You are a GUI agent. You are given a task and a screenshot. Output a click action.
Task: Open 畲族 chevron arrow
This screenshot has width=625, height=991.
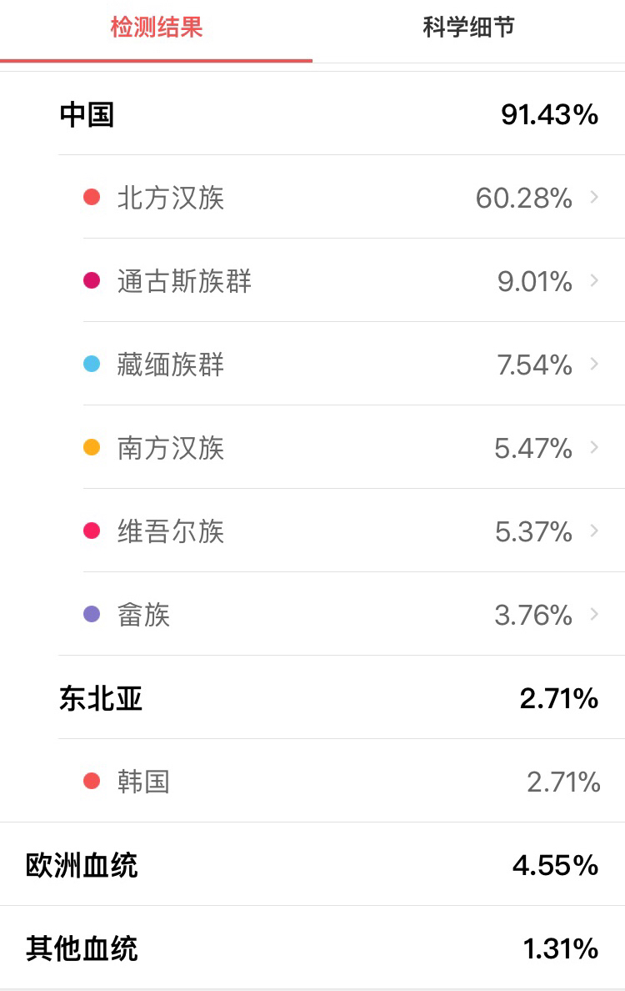pyautogui.click(x=594, y=614)
